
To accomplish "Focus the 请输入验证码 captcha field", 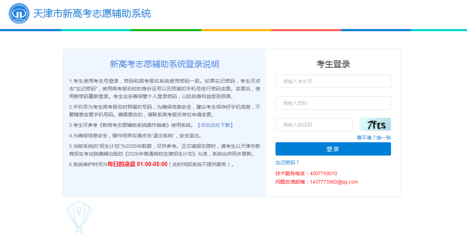I will point(314,125).
